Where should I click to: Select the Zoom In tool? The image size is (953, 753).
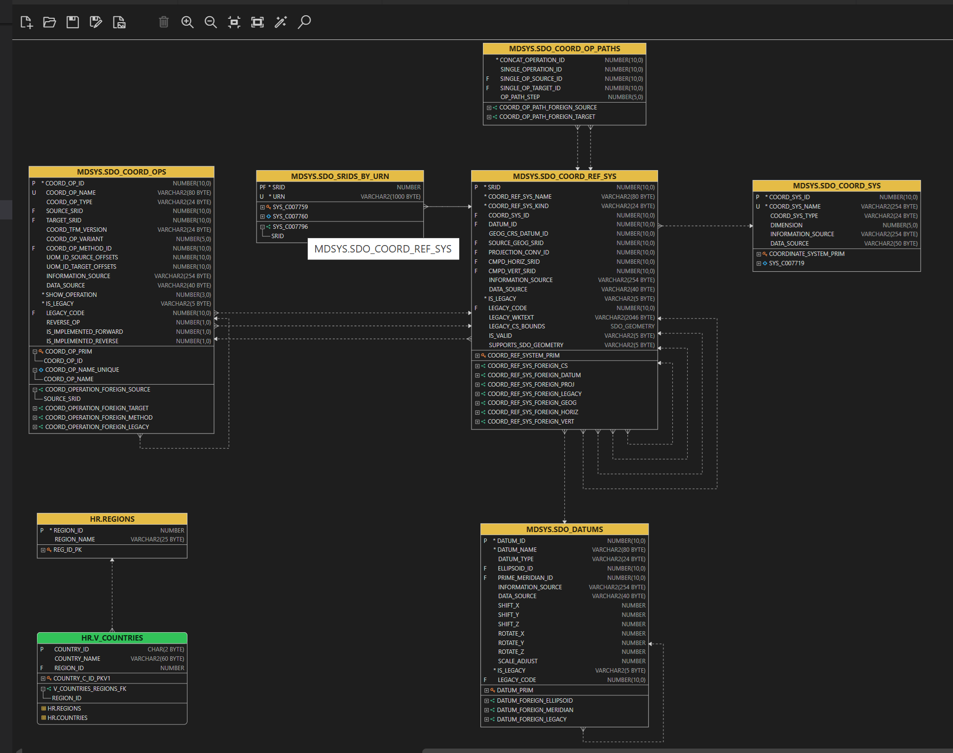[x=187, y=22]
